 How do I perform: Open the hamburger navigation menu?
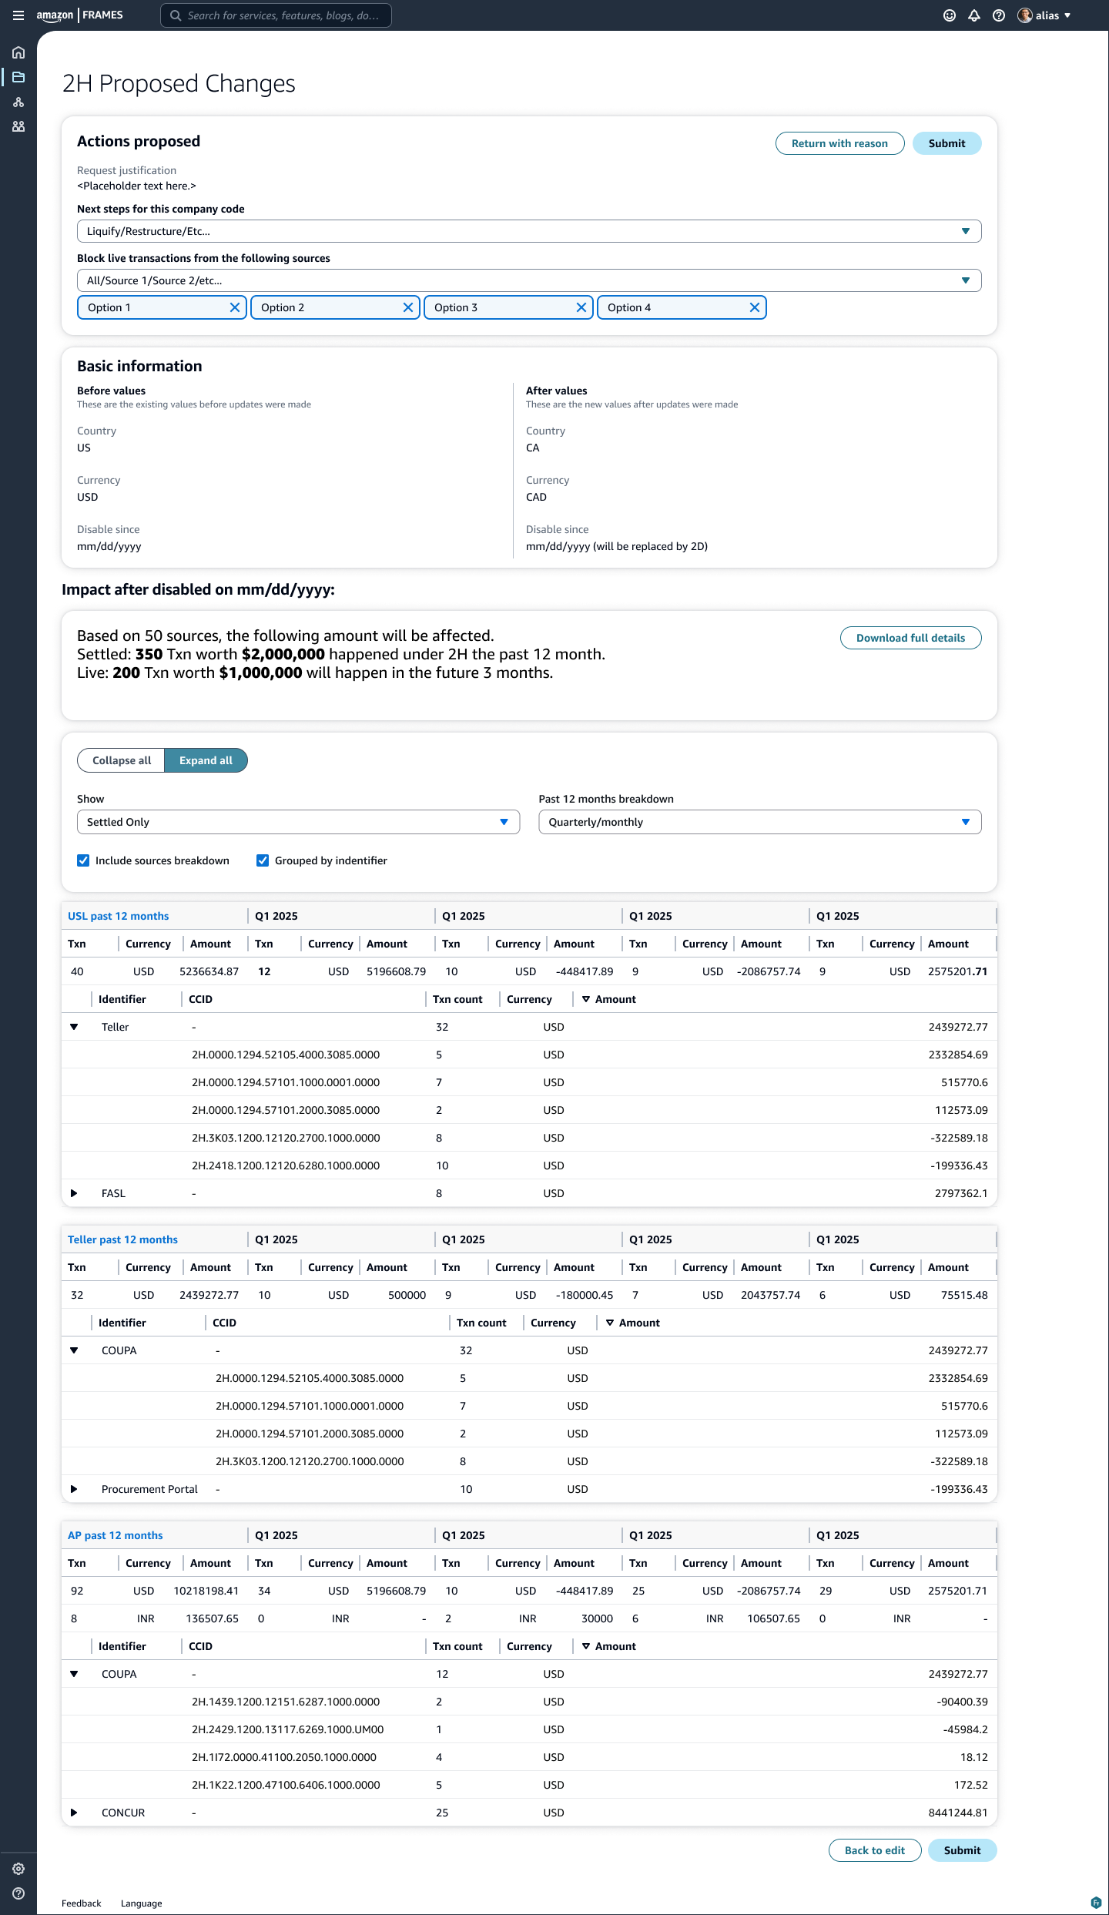(x=18, y=15)
